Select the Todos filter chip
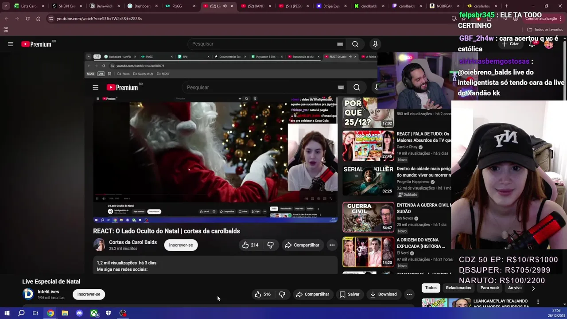 point(431,288)
